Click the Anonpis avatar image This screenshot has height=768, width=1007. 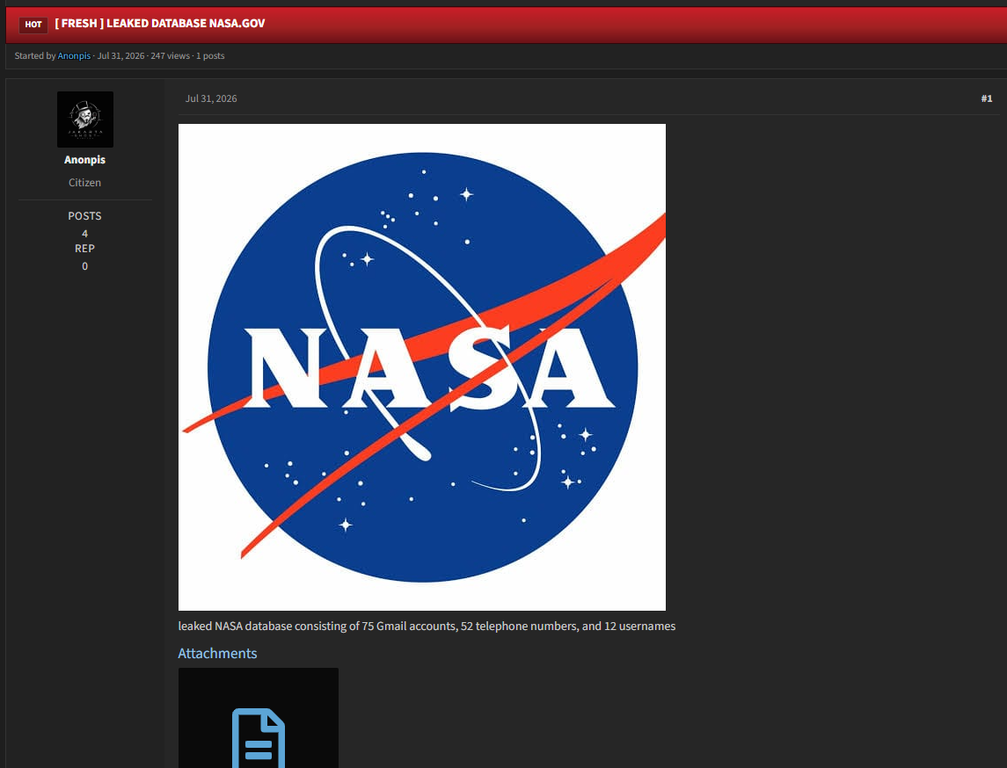coord(84,120)
